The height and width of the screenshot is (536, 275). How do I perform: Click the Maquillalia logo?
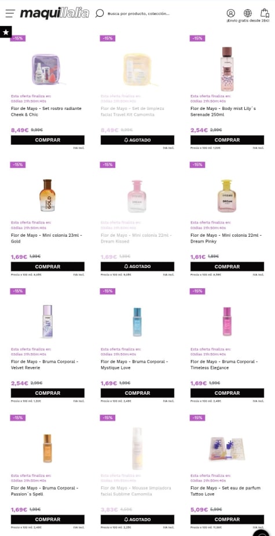[x=54, y=13]
